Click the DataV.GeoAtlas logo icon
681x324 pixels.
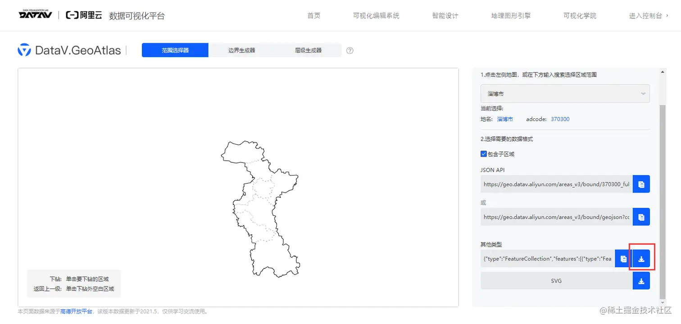[24, 50]
